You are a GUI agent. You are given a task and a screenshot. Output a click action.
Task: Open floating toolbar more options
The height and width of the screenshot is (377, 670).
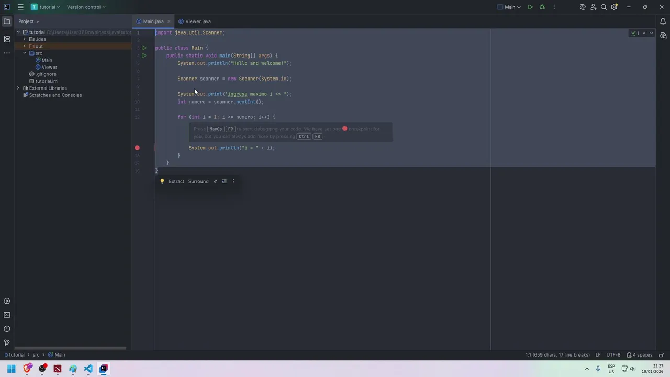(x=233, y=181)
